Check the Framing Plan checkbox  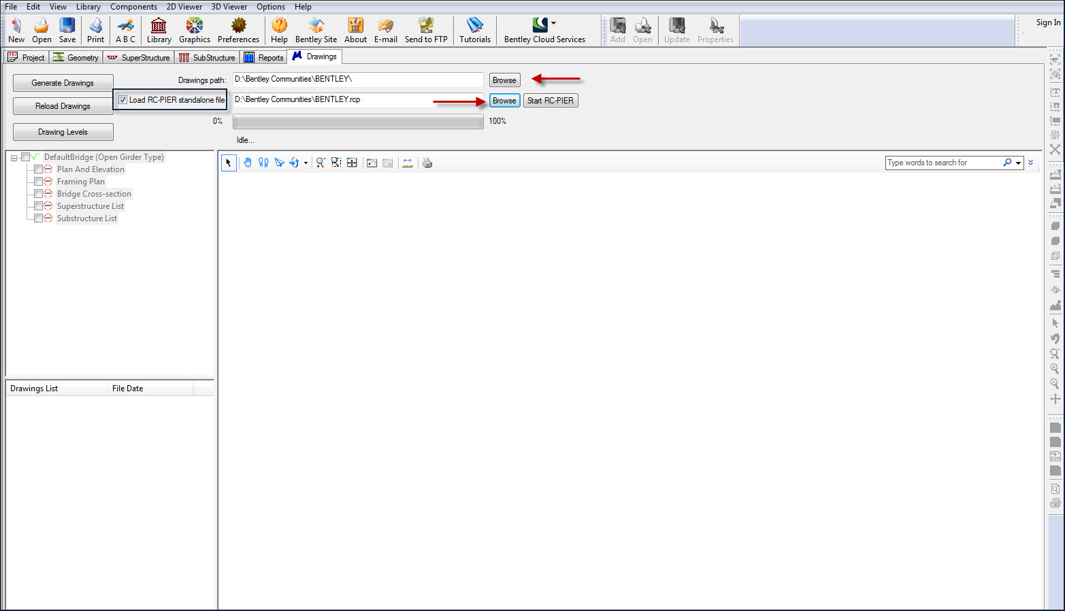point(39,182)
